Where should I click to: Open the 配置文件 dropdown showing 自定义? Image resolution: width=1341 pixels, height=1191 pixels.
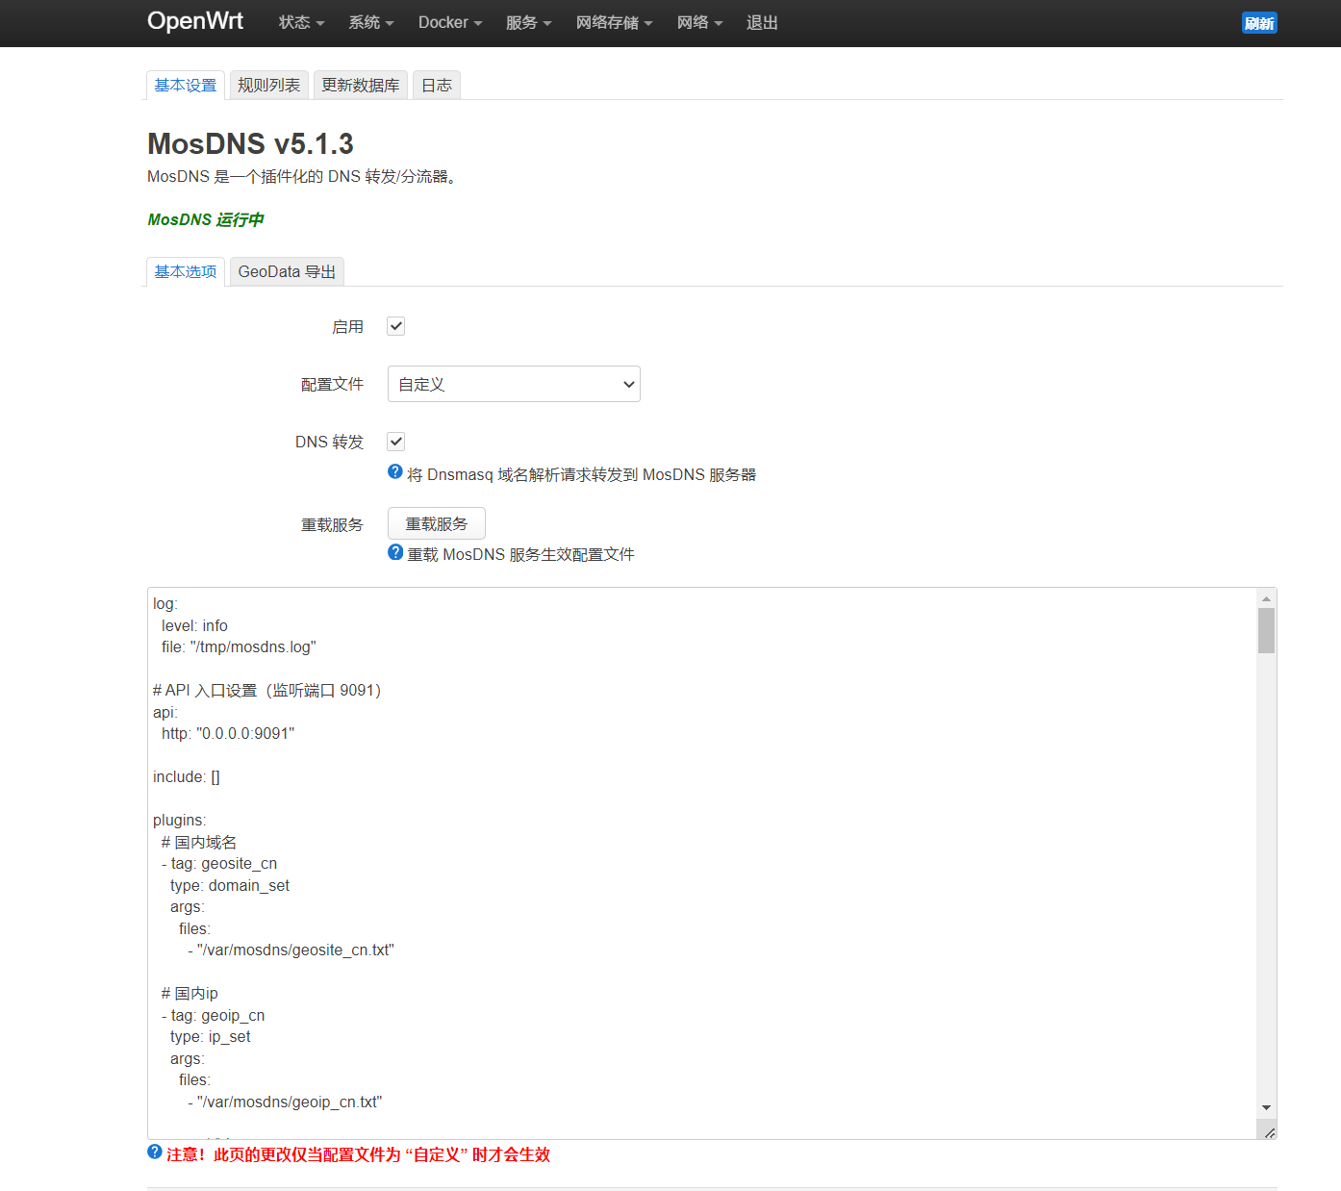[514, 384]
